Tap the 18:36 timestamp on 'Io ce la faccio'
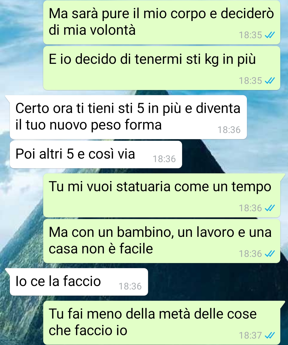This screenshot has width=288, height=345. (x=130, y=287)
